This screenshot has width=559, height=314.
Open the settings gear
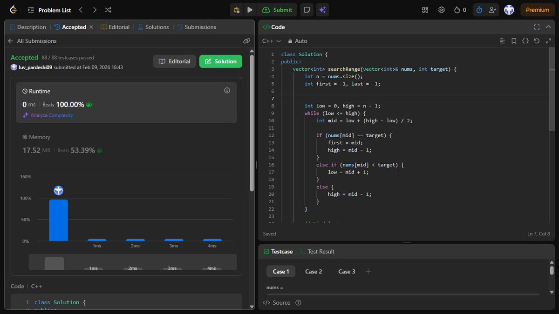point(441,9)
